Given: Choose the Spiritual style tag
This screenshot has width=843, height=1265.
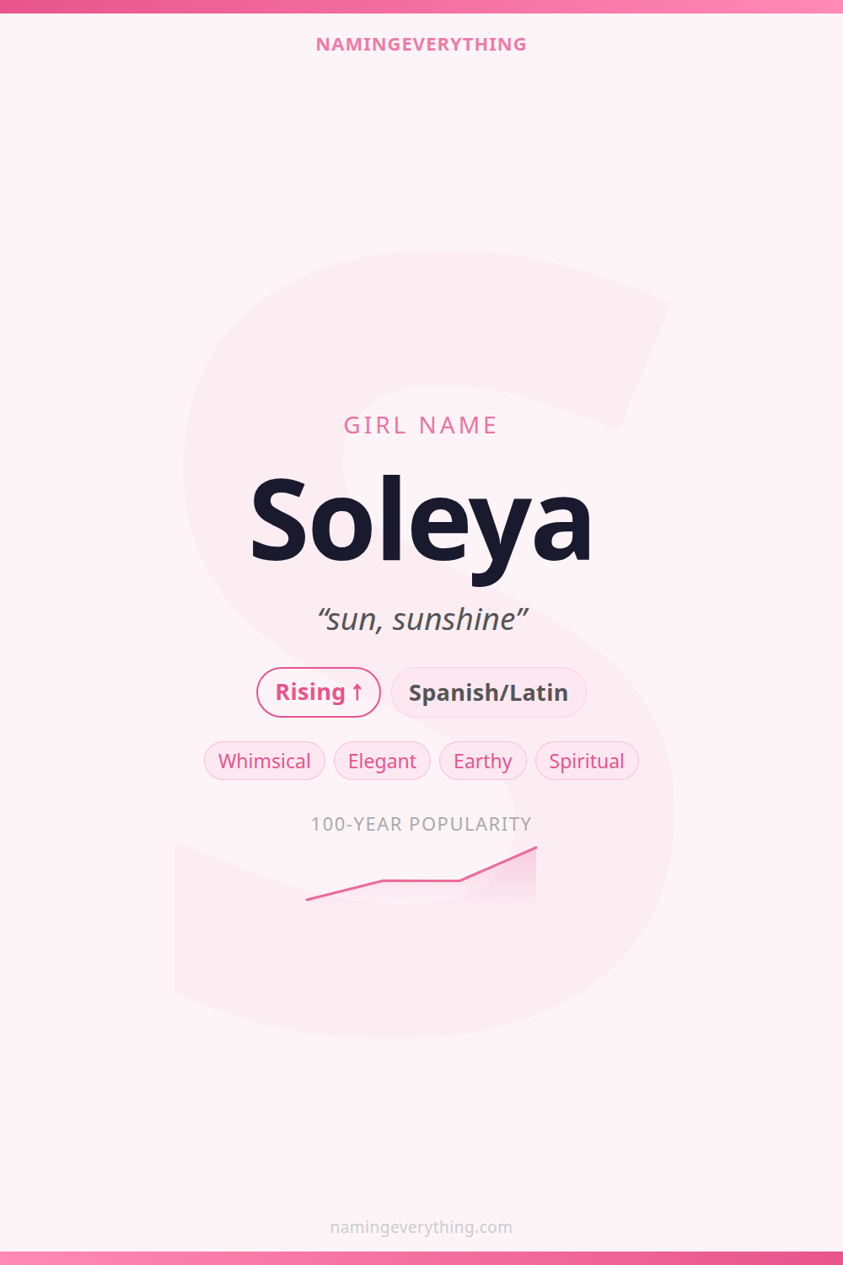Looking at the screenshot, I should coord(587,762).
